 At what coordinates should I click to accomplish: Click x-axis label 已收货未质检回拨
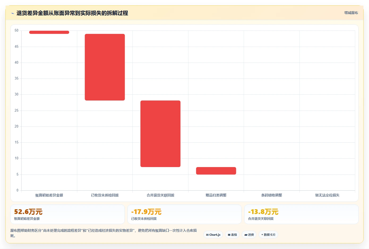[105, 195]
